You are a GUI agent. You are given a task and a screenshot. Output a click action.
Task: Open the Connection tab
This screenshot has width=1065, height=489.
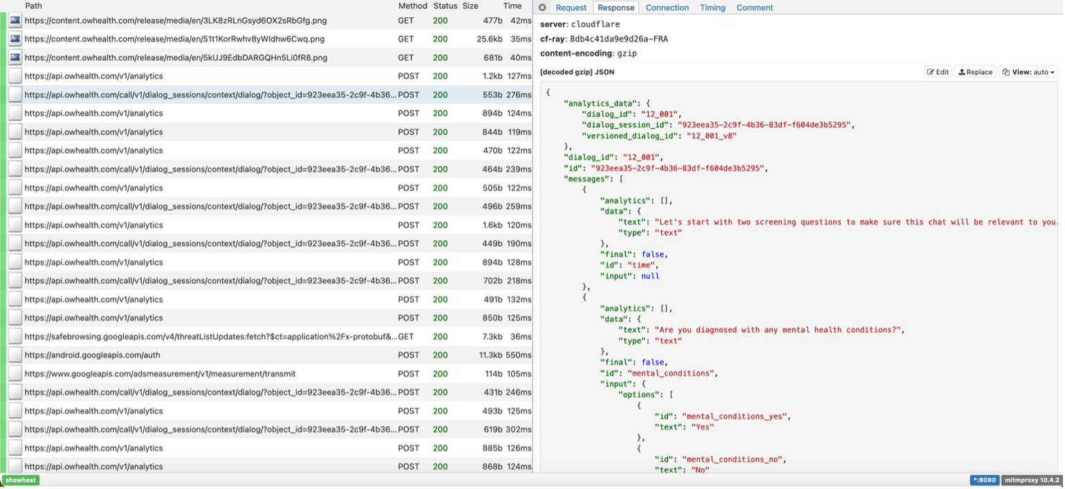coord(667,8)
